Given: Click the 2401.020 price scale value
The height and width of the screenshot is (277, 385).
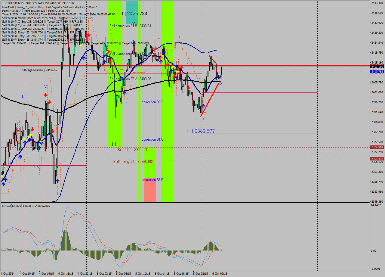Looking at the screenshot, I should pyautogui.click(x=377, y=92).
